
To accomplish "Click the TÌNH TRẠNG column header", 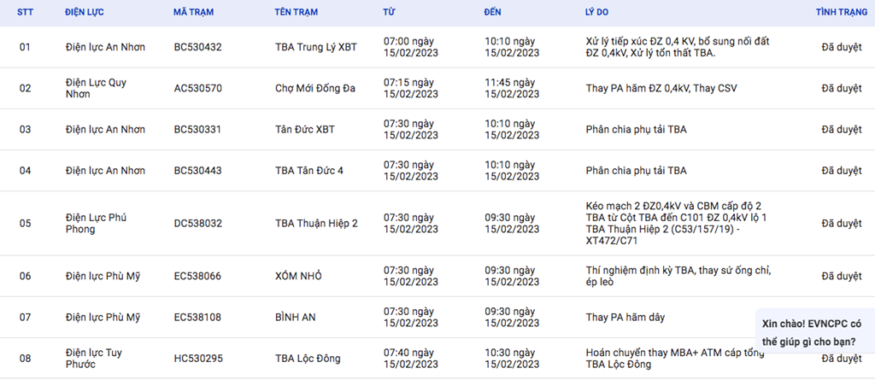I will (842, 12).
